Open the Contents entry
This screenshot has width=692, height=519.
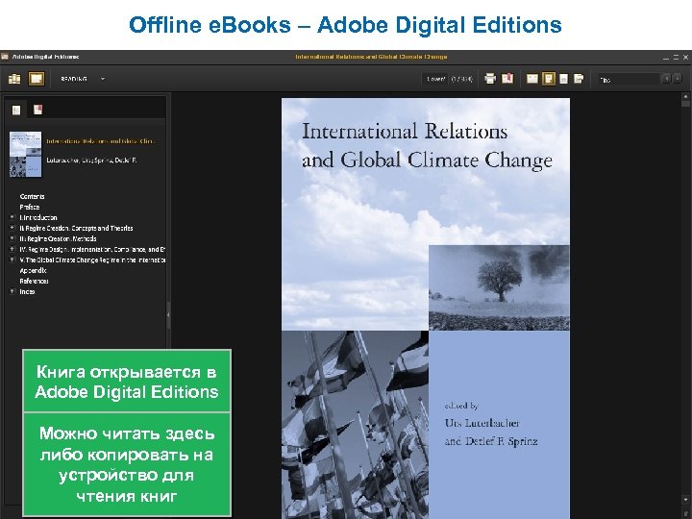coord(32,196)
